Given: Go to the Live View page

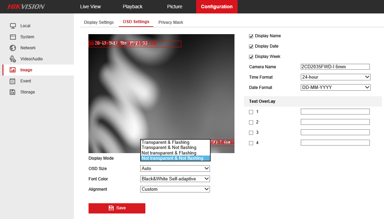Looking at the screenshot, I should pyautogui.click(x=90, y=7).
